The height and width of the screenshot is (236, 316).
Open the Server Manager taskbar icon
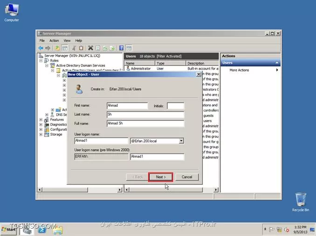(27, 230)
